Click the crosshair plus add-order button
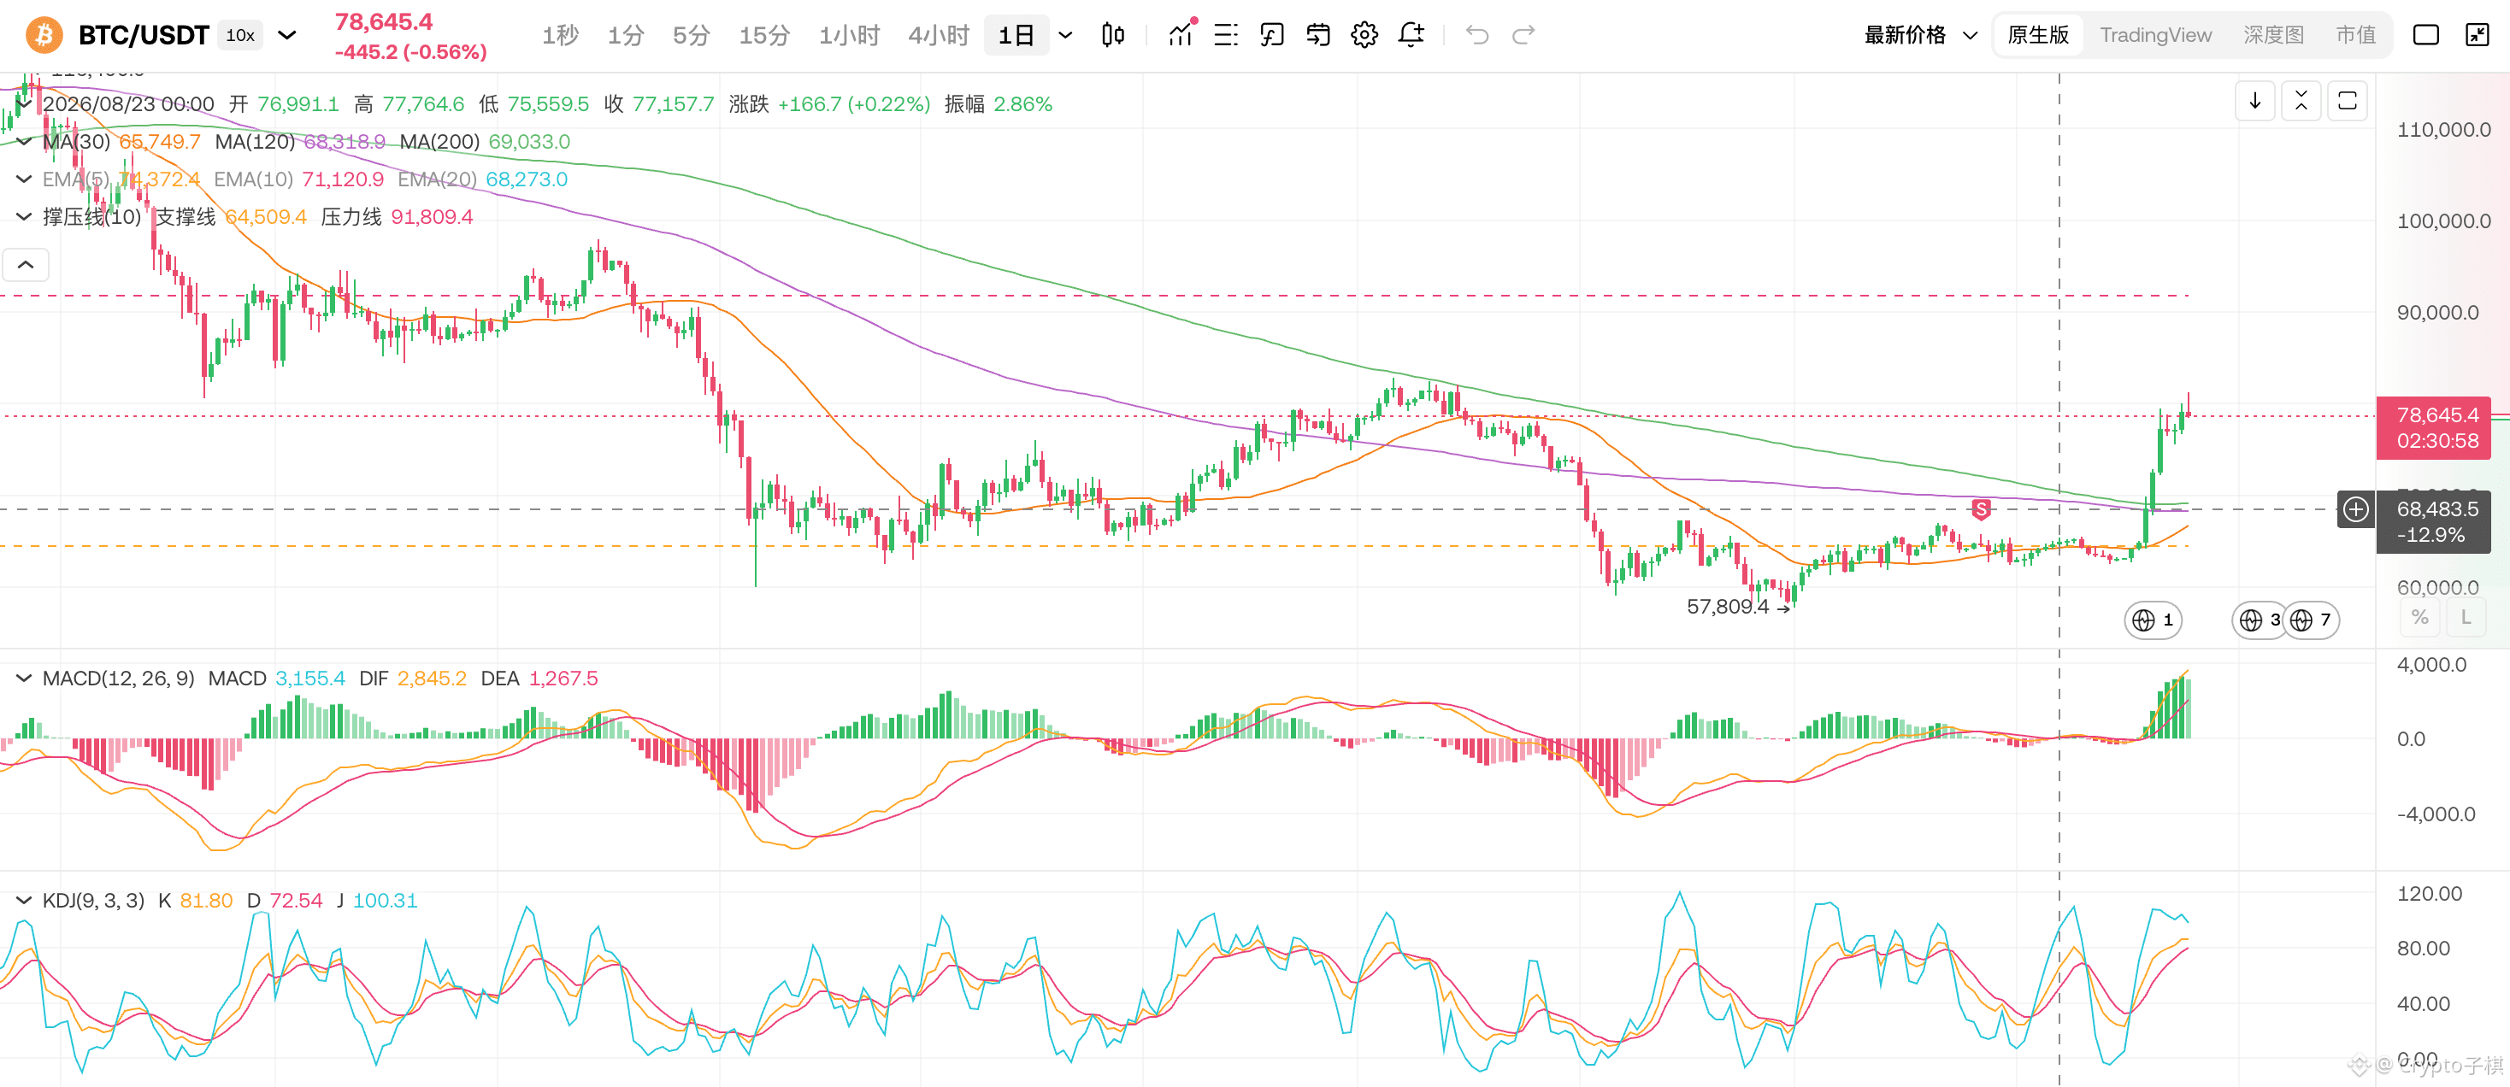2510x1087 pixels. coord(2355,509)
